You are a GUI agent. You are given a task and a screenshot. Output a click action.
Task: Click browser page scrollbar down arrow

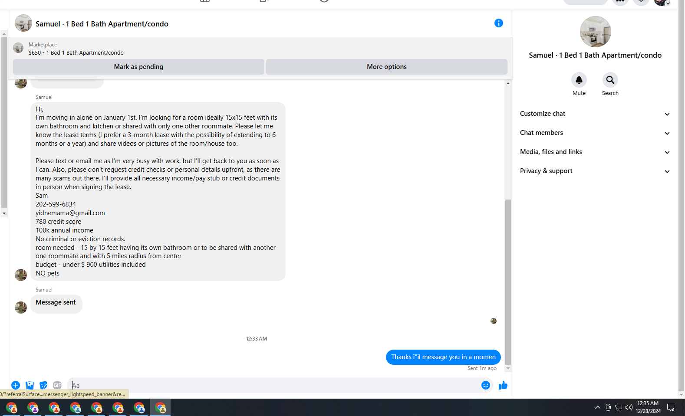[x=682, y=395]
